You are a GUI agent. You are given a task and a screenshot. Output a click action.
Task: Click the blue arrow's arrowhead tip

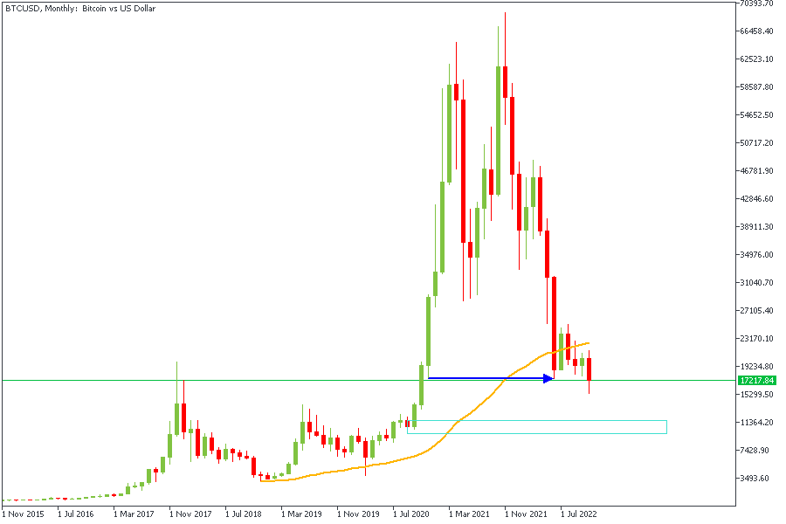click(552, 378)
